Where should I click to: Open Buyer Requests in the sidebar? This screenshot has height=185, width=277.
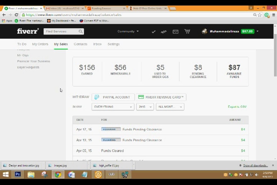pos(28,67)
